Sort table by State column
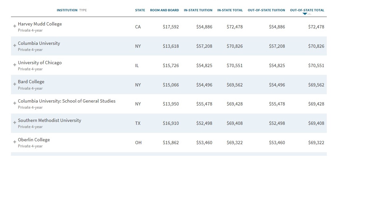This screenshot has width=372, height=209. coord(140,10)
